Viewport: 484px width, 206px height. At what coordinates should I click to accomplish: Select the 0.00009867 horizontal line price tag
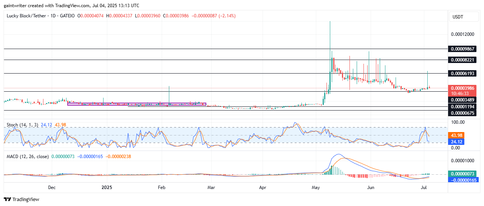click(462, 49)
